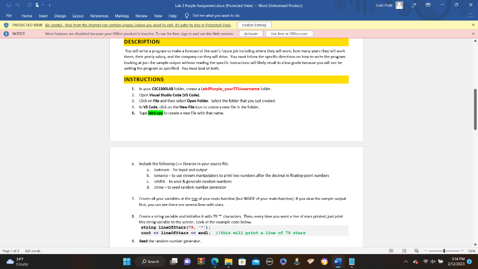Viewport: 478px width, 269px height.
Task: Dismiss the pink Notice bar
Action: point(473,34)
